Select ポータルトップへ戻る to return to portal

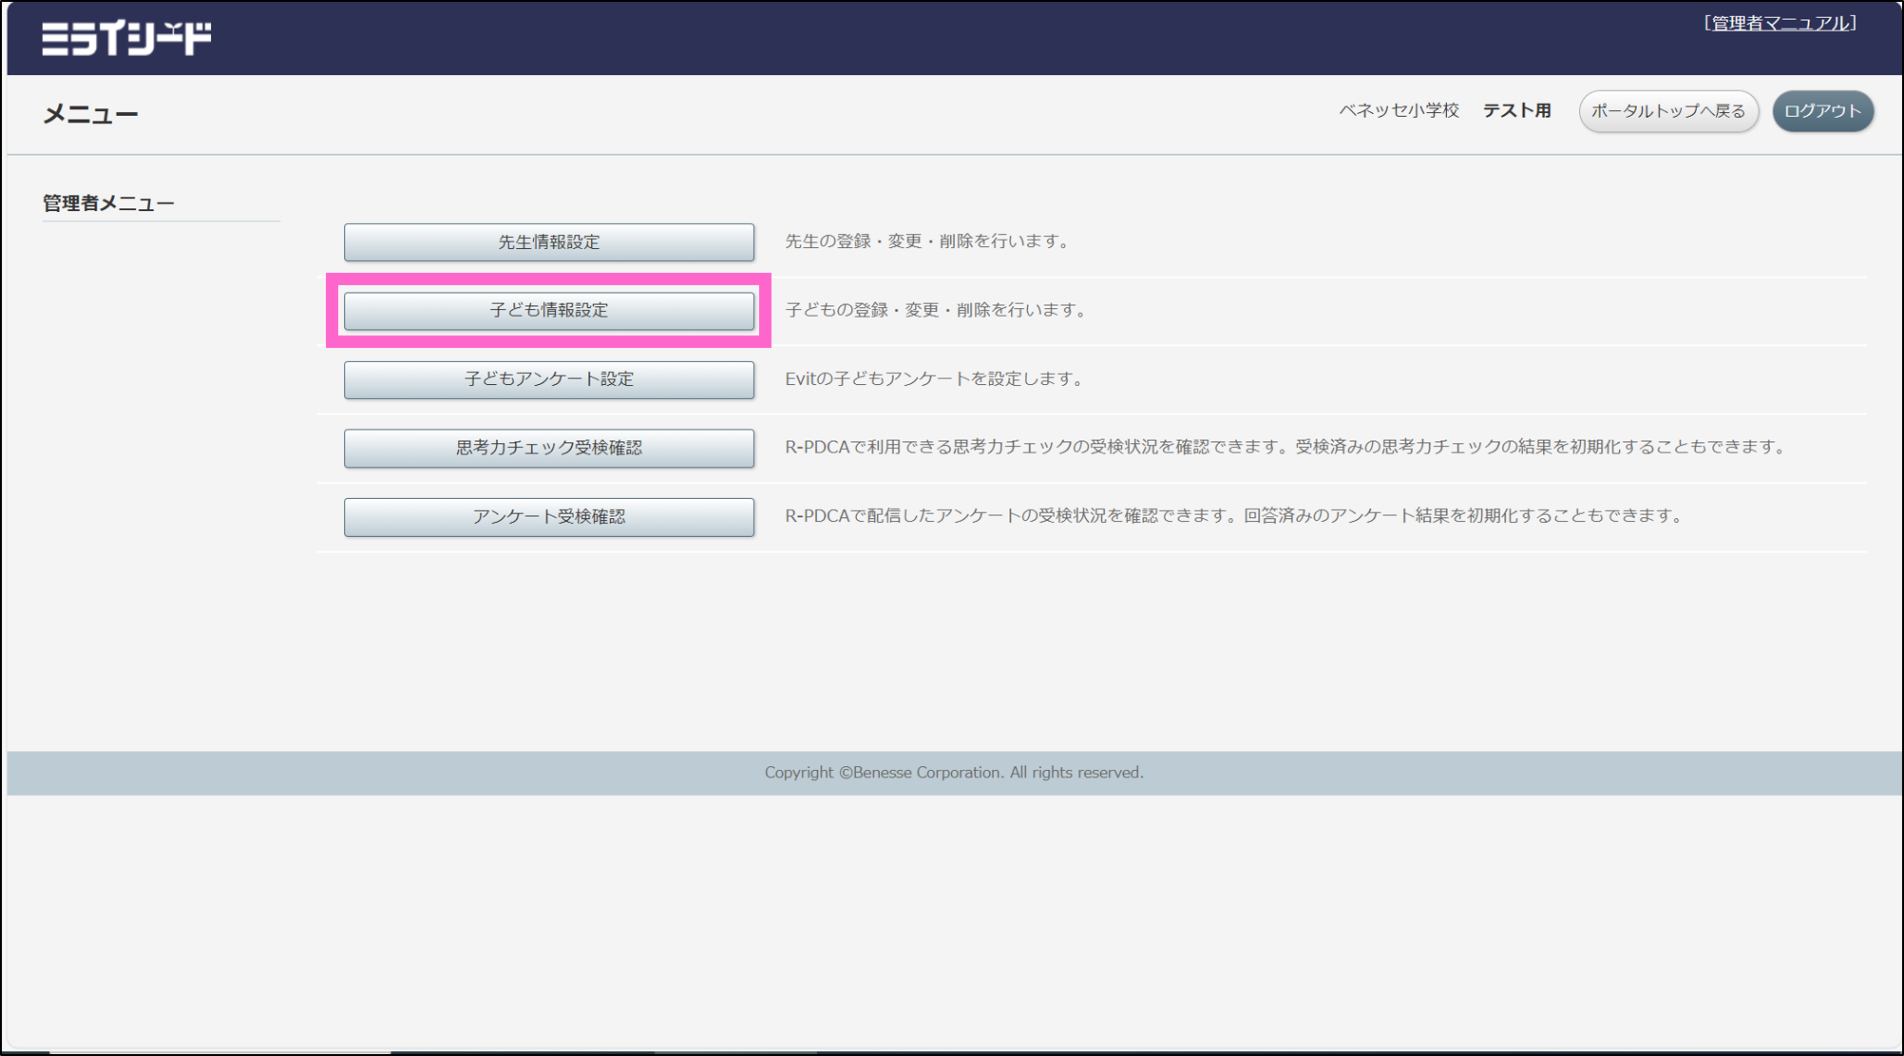1667,110
